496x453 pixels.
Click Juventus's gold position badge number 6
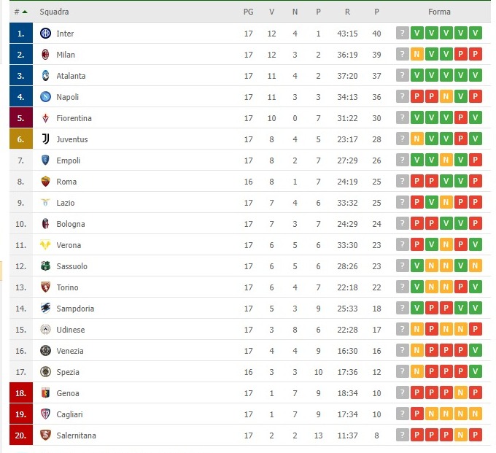coord(21,139)
